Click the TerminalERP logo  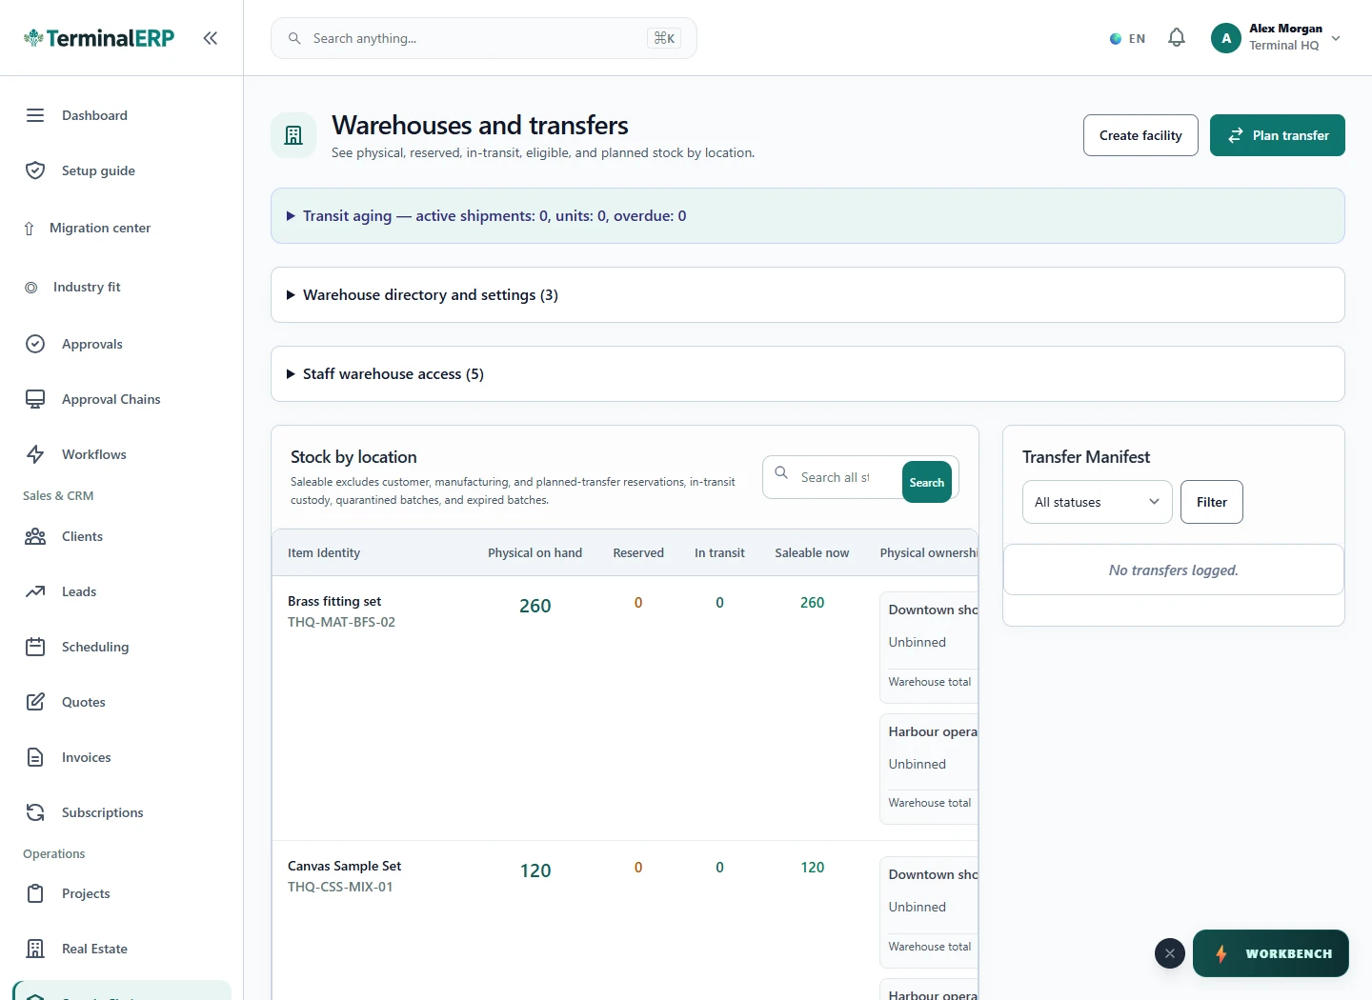pos(99,38)
